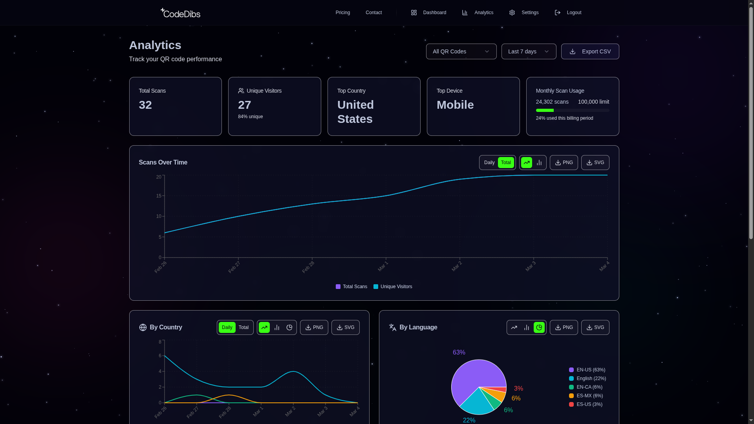
Task: Open the QR code filter chevron
Action: pos(487,51)
